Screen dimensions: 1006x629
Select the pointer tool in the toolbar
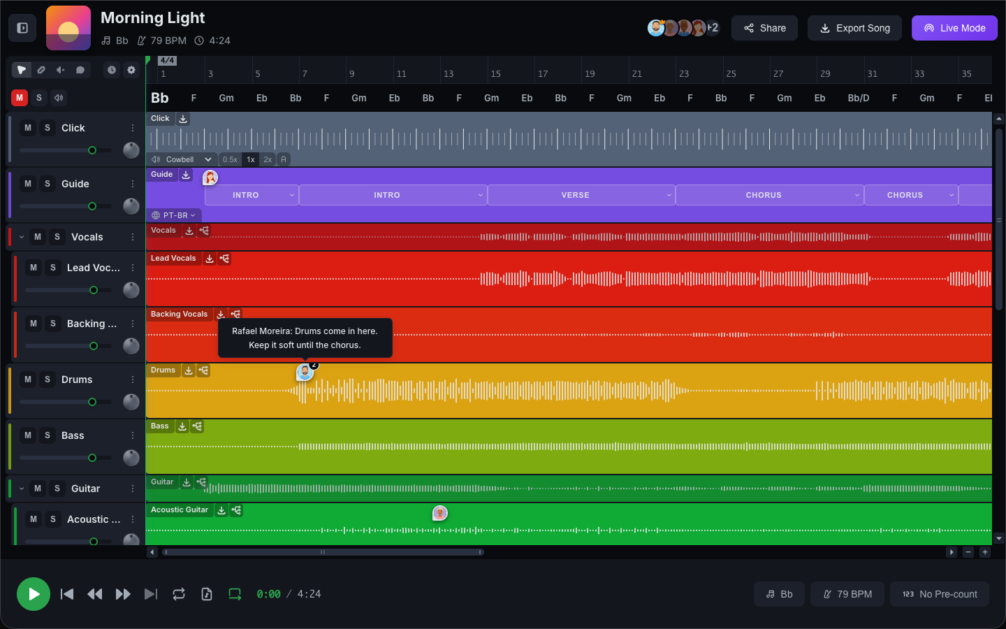(x=22, y=70)
